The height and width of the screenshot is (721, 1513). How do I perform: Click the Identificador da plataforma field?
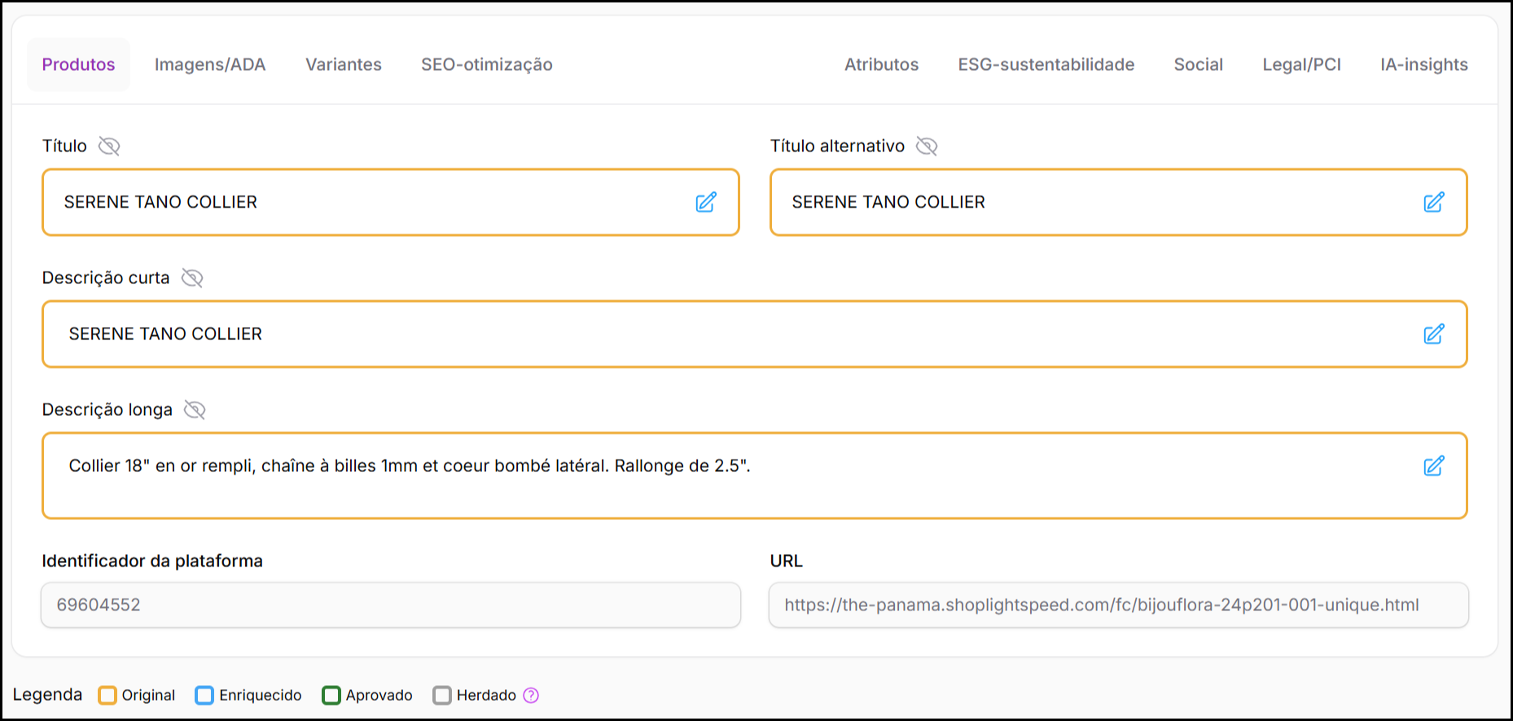tap(391, 605)
